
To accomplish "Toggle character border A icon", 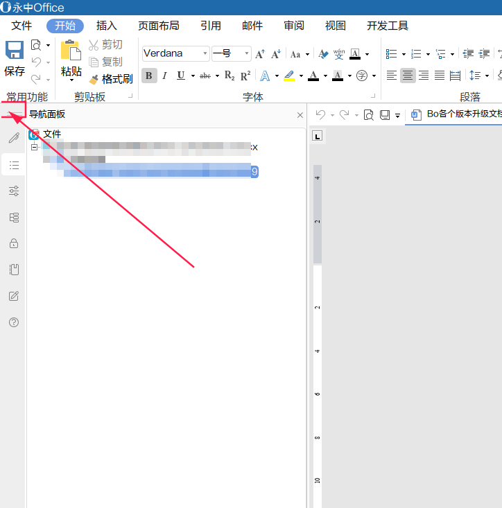I will coord(355,54).
